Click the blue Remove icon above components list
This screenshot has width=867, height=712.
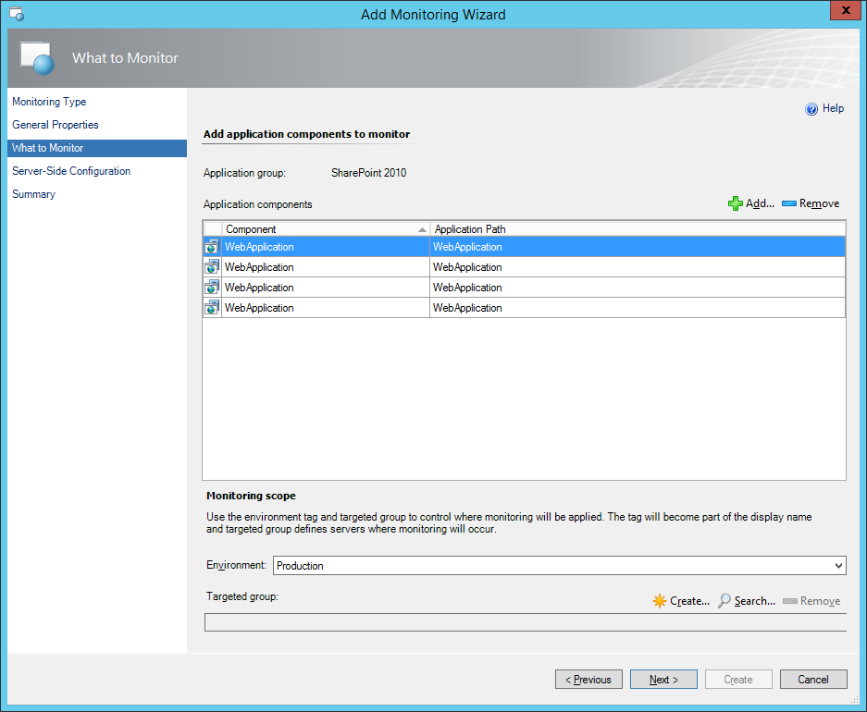(789, 203)
